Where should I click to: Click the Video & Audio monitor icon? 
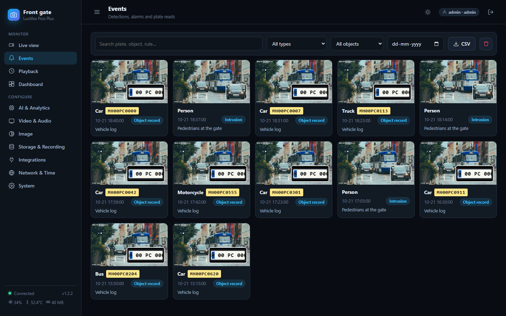(12, 121)
